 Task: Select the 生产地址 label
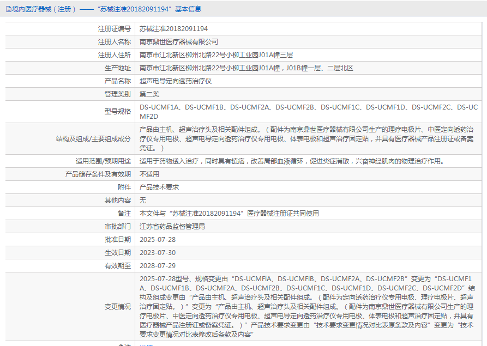(118, 68)
